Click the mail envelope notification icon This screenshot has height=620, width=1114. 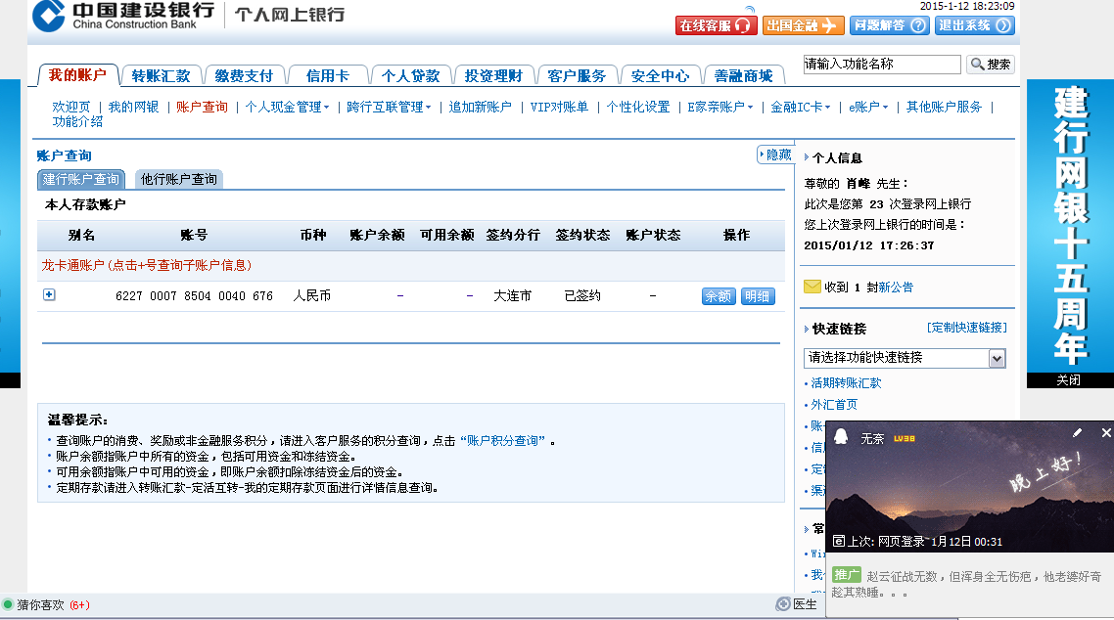pyautogui.click(x=812, y=287)
